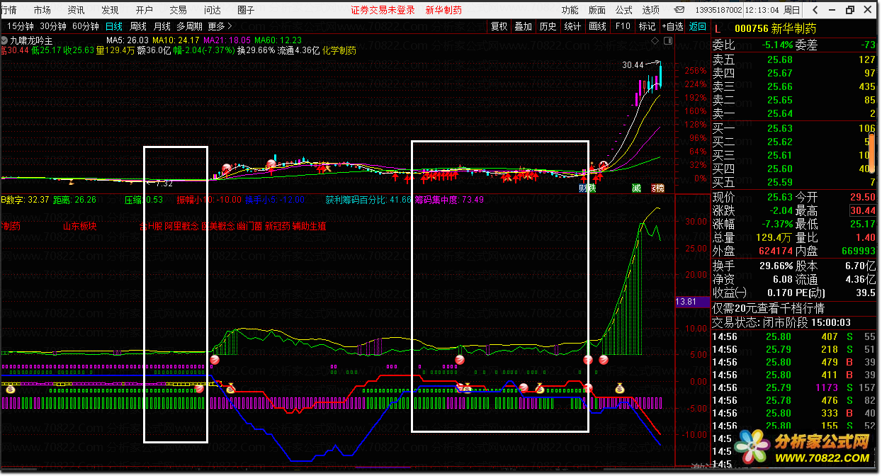Open the 版面 menu
Image resolution: width=882 pixels, height=476 pixels.
coord(597,10)
